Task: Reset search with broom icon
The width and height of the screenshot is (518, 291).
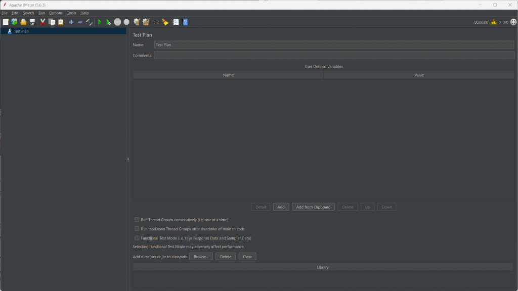Action: pyautogui.click(x=165, y=22)
